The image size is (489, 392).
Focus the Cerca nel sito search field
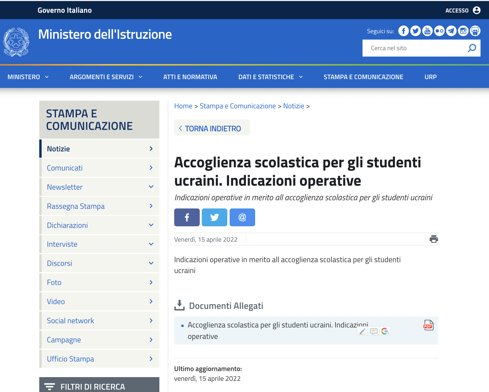click(415, 48)
